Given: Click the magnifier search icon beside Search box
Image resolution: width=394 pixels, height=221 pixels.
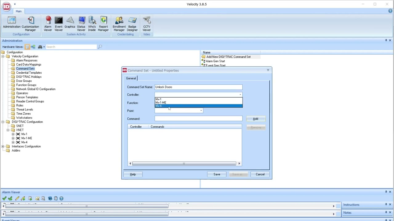Looking at the screenshot, I should (x=100, y=47).
